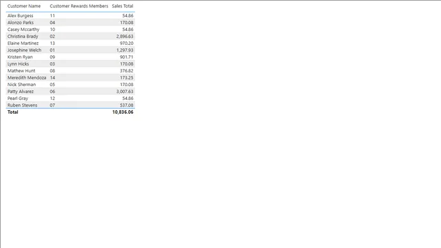The image size is (441, 248).
Task: Select the Nick Sherman customer cell
Action: pyautogui.click(x=21, y=85)
